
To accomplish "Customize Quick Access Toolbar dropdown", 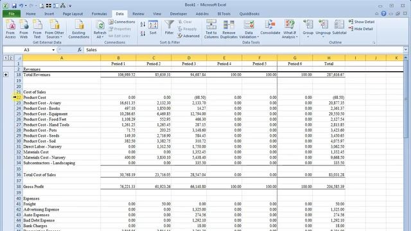I will pyautogui.click(x=70, y=6).
